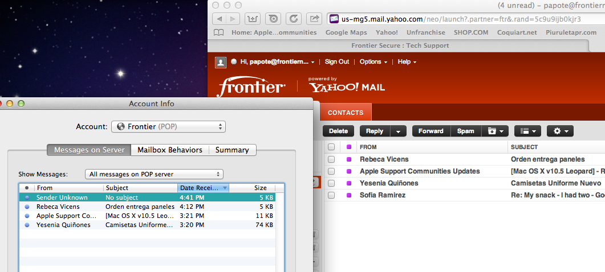Open the Reply dropdown arrow
Image resolution: width=605 pixels, height=272 pixels.
[398, 131]
